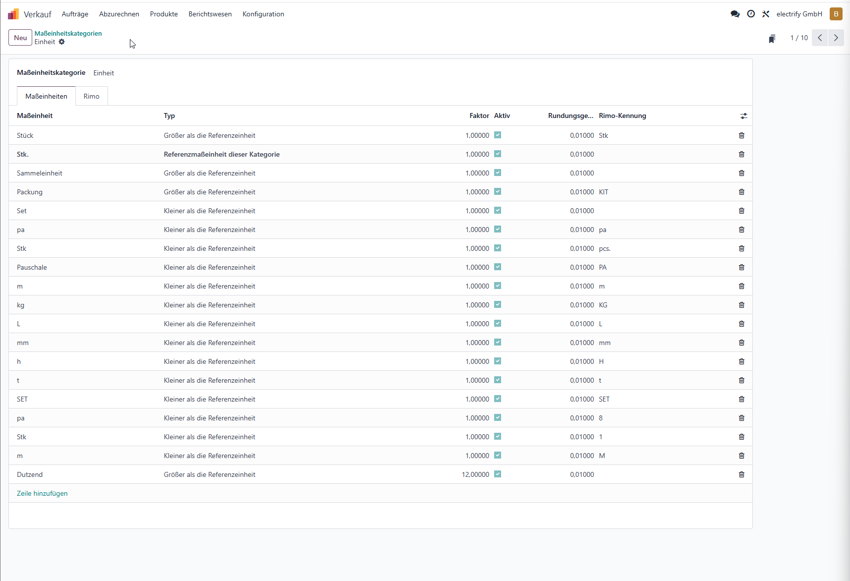Toggle Aktiv checkbox for Stück
This screenshot has height=581, width=850.
point(498,135)
